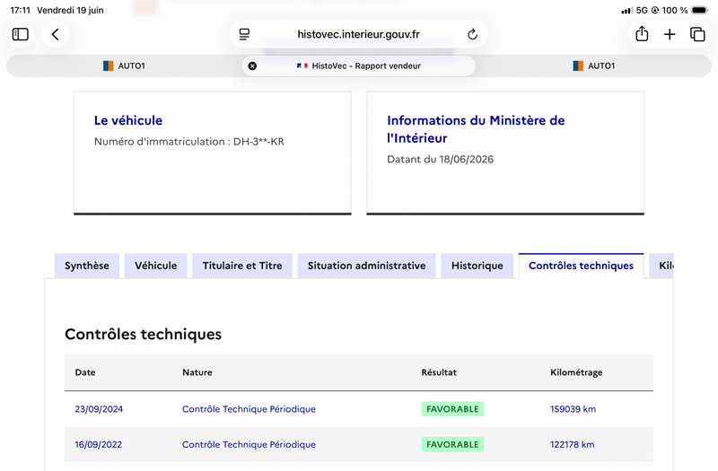Close the HistoVec tab
Screen dimensions: 718x471
(252, 65)
